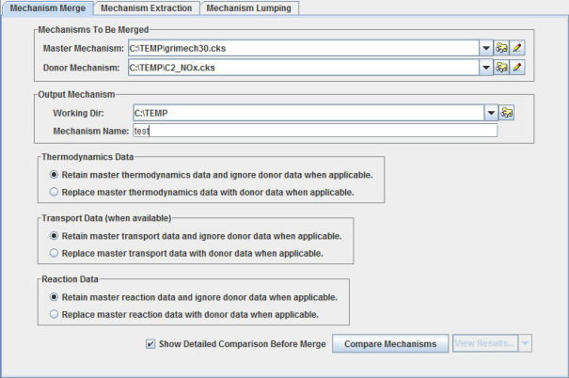Browse for the Master Mechanism file
Screen dimensions: 569x378
point(501,48)
